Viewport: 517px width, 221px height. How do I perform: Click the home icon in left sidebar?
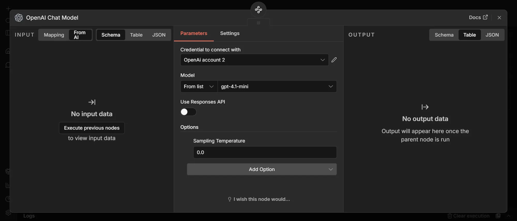point(8,51)
